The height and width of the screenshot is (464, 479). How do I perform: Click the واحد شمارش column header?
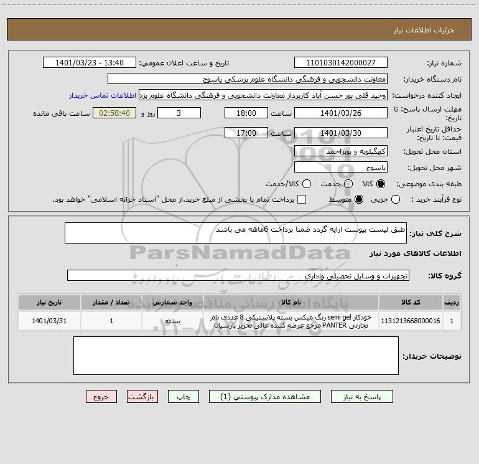[x=172, y=302]
